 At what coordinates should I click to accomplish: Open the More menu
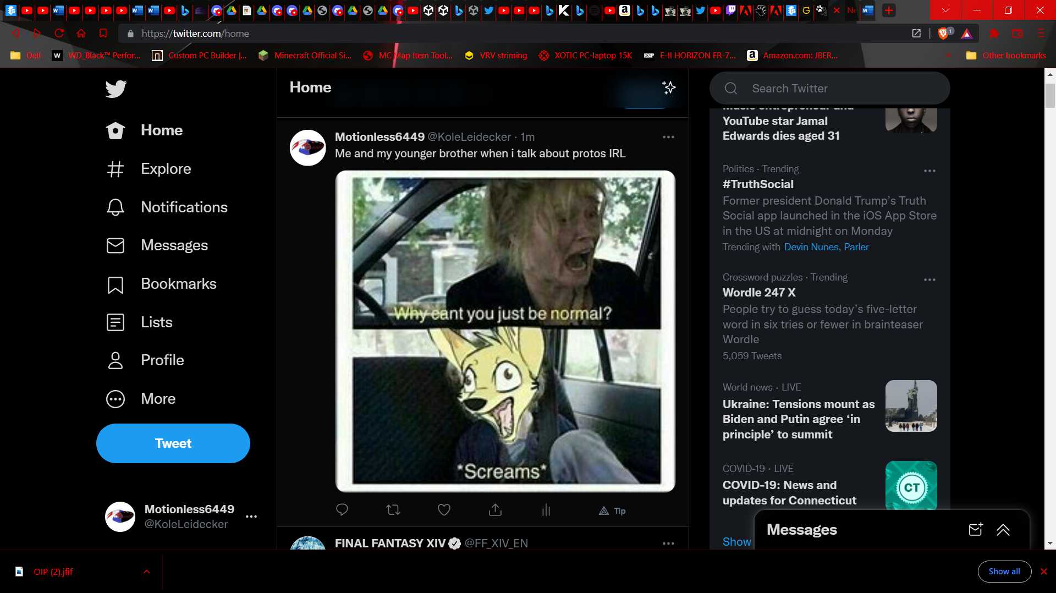pos(141,399)
